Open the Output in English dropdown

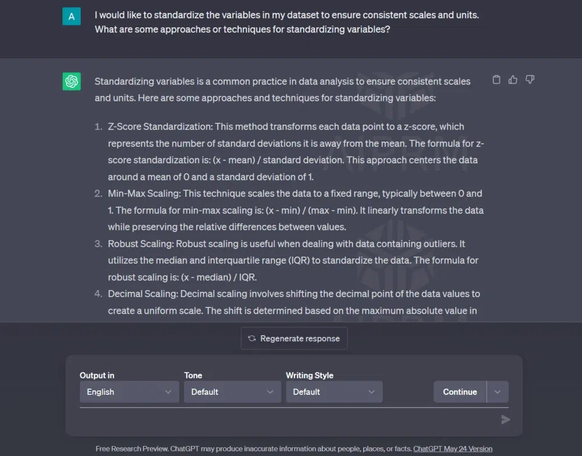click(x=129, y=392)
